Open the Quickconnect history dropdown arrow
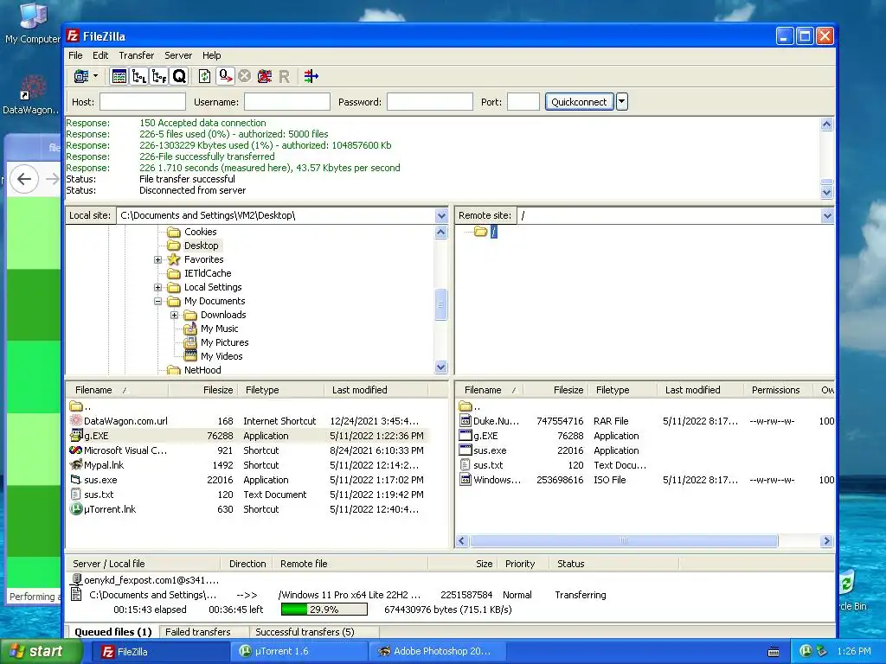Viewport: 886px width, 664px height. pyautogui.click(x=621, y=102)
